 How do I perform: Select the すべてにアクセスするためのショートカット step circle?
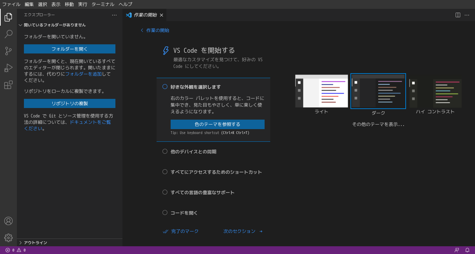point(165,172)
